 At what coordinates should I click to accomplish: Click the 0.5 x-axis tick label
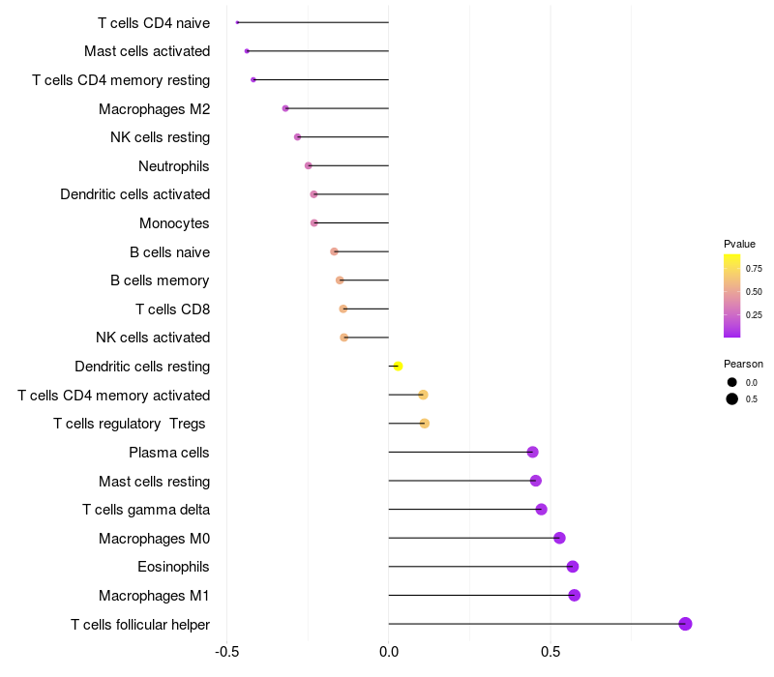[550, 653]
